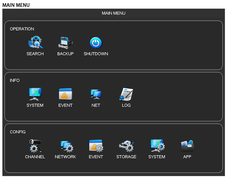Click the BACKUP text label
Screen dimensions: 227x179
point(65,54)
